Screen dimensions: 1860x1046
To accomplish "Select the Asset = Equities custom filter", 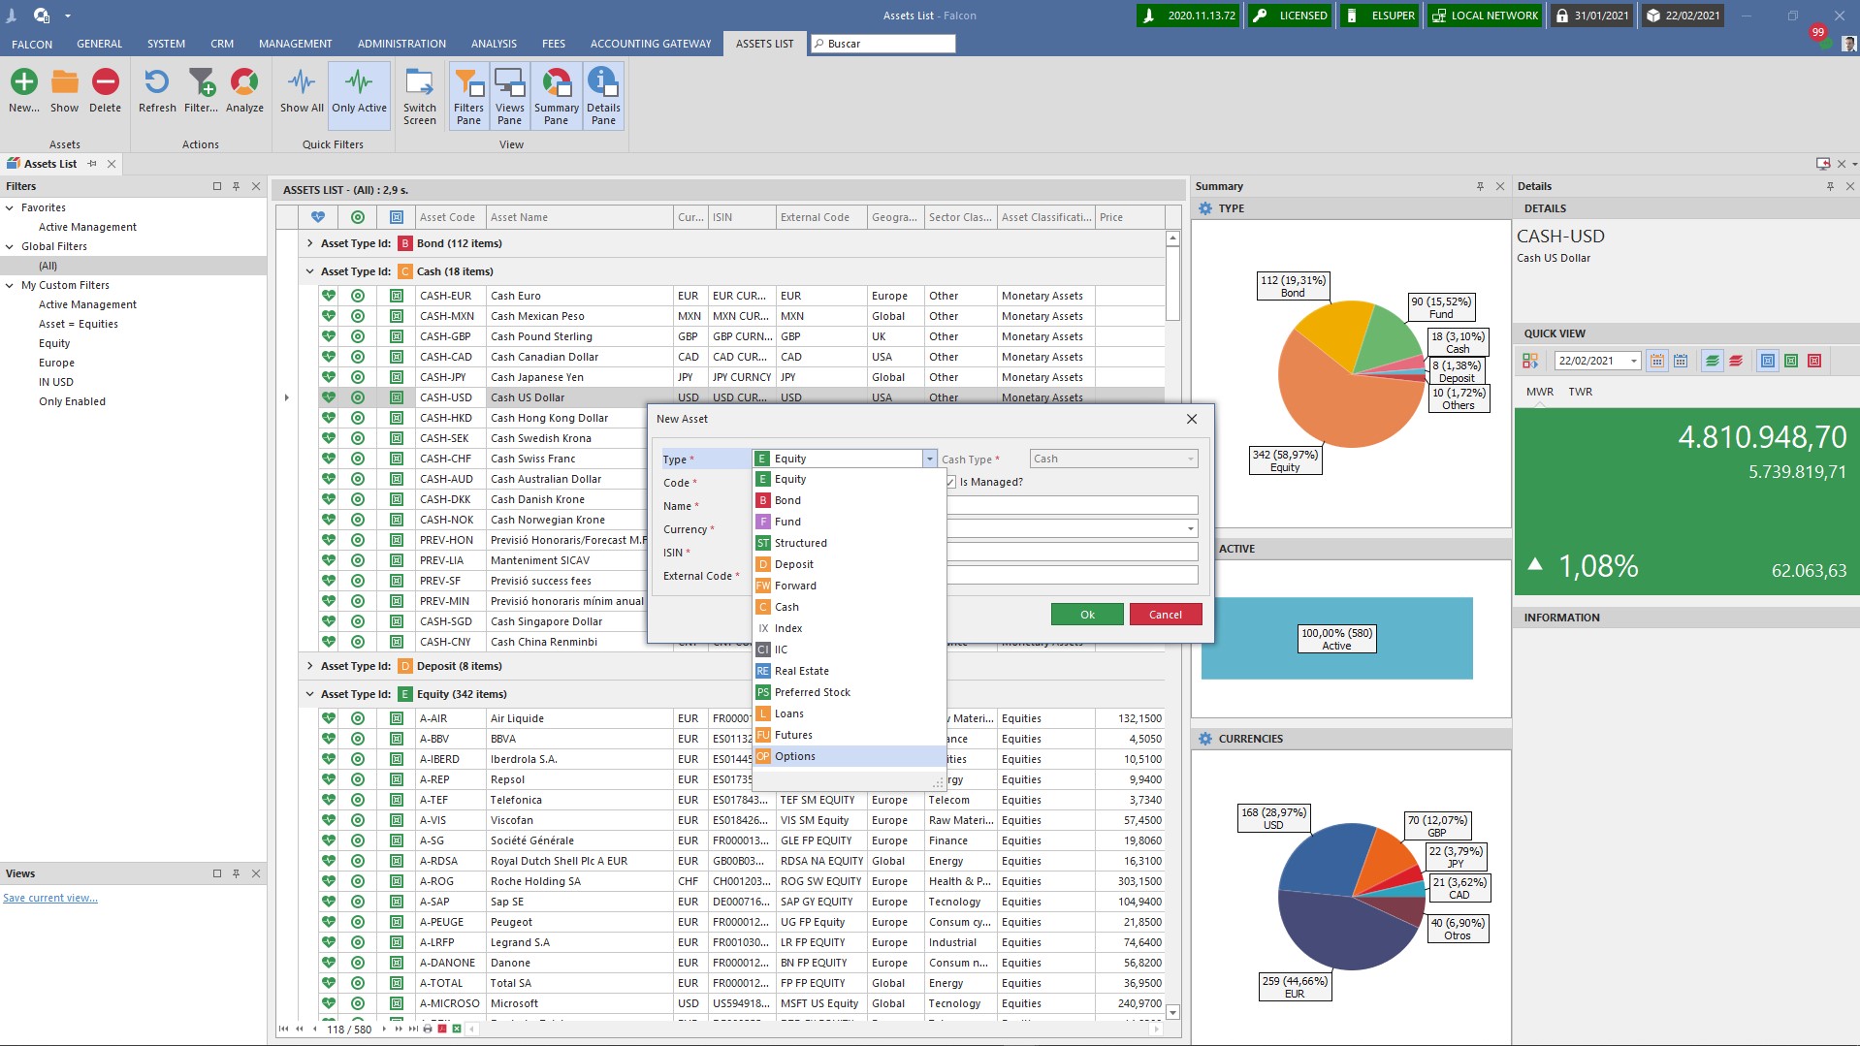I will pos(79,324).
